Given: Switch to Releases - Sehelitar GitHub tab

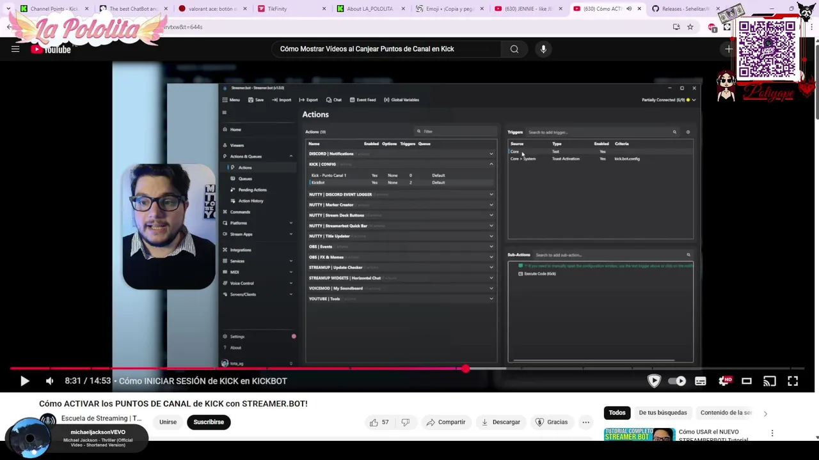Looking at the screenshot, I should [x=685, y=9].
